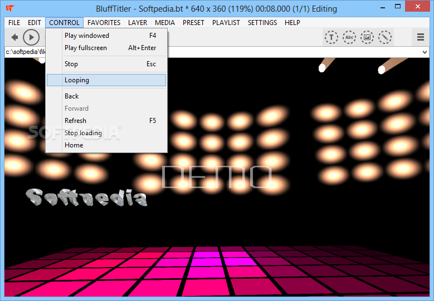This screenshot has height=301, width=434.
Task: Open the HELP menu
Action: pyautogui.click(x=292, y=23)
